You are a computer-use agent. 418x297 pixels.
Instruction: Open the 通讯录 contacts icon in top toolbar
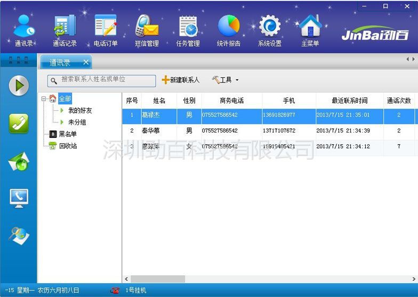(24, 31)
